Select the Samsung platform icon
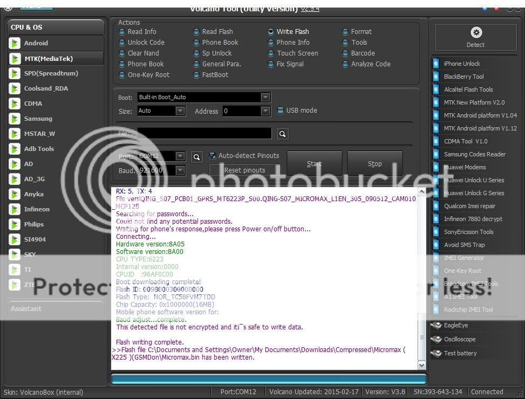Viewport: 525px width, 399px height. click(15, 119)
